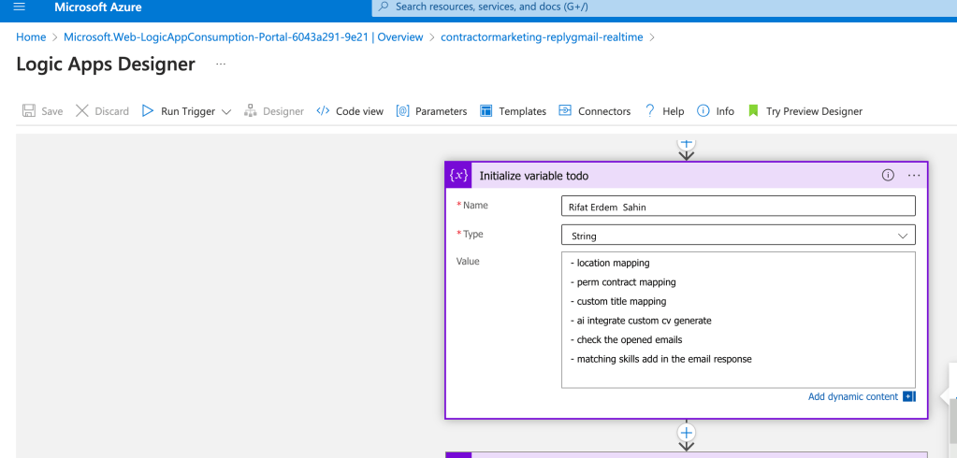Image resolution: width=957 pixels, height=458 pixels.
Task: Click the Discard X icon
Action: coord(82,111)
